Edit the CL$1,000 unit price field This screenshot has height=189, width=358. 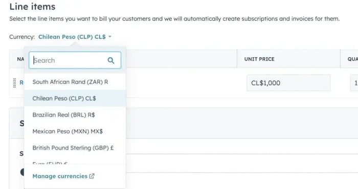click(288, 83)
